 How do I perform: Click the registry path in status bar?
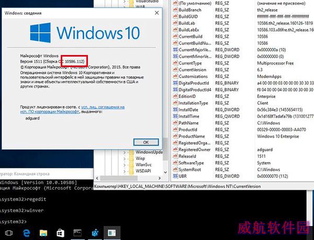tap(177, 187)
